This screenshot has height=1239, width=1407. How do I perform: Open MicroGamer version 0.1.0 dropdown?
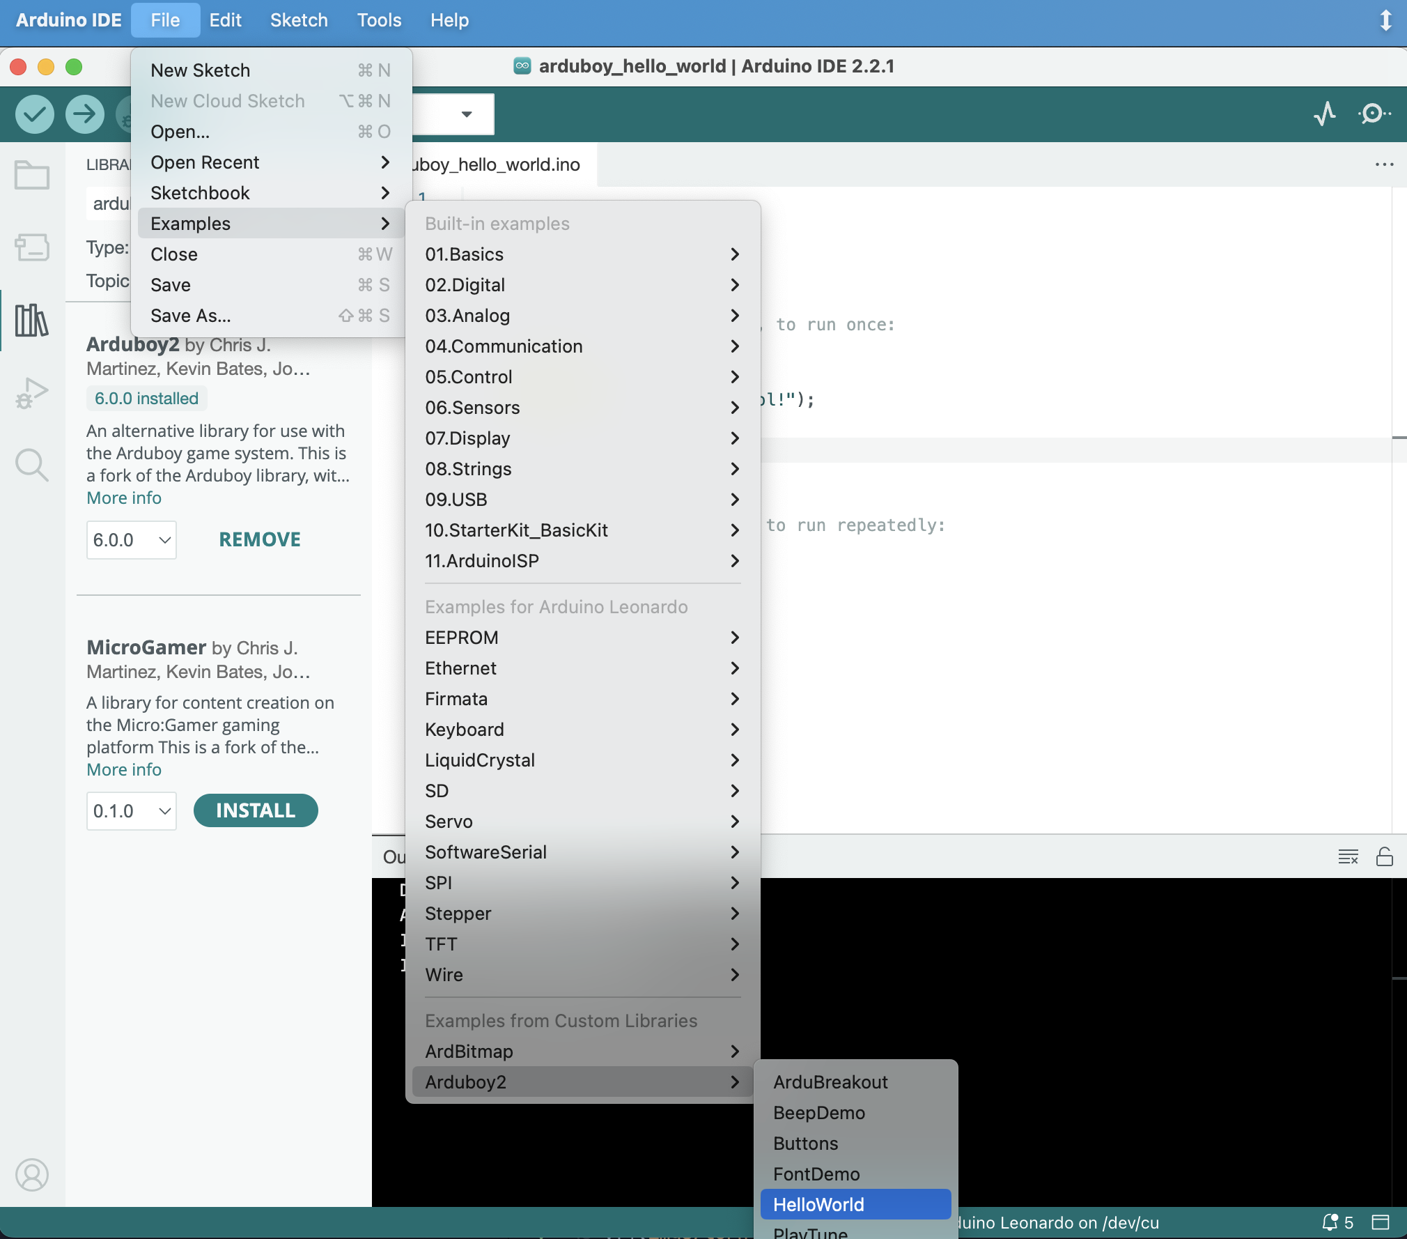coord(132,811)
